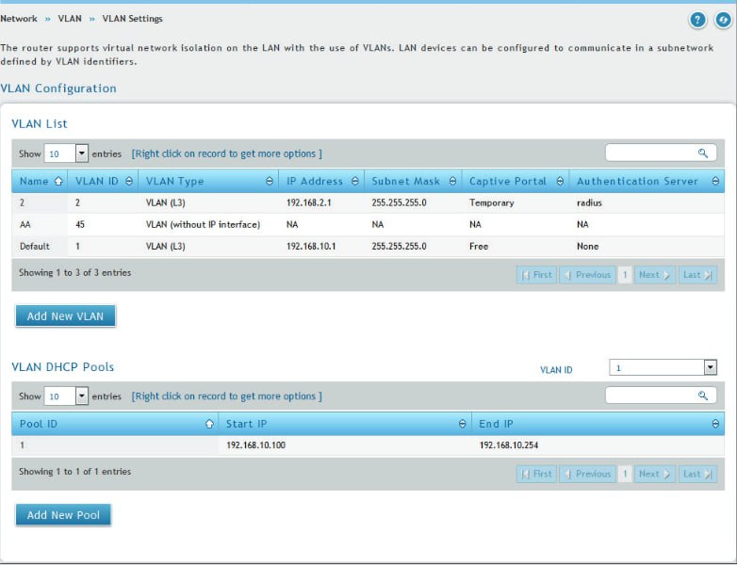Click End IP 192.168.10.254 cell

[x=509, y=445]
